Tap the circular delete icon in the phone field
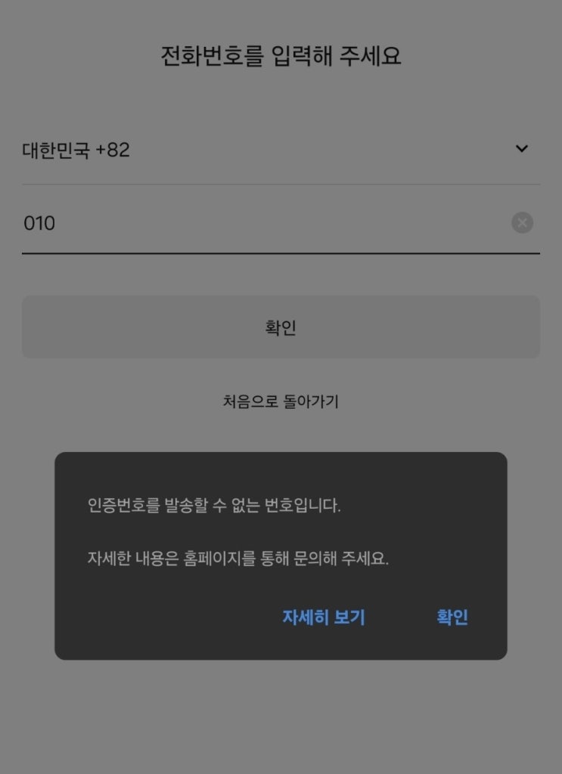562x774 pixels. click(522, 223)
